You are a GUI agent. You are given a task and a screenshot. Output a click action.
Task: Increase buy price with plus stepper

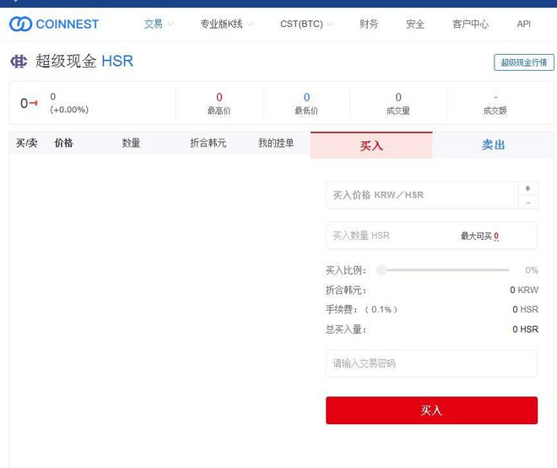pos(527,188)
